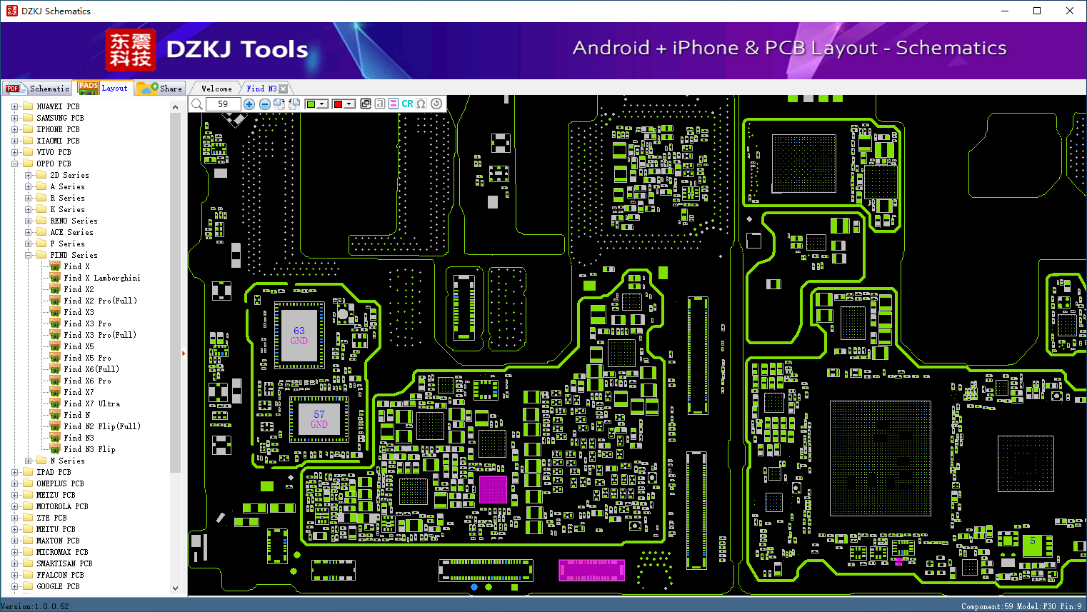Expand the ONEPLUS PCB tree node
The image size is (1087, 612).
(14, 483)
